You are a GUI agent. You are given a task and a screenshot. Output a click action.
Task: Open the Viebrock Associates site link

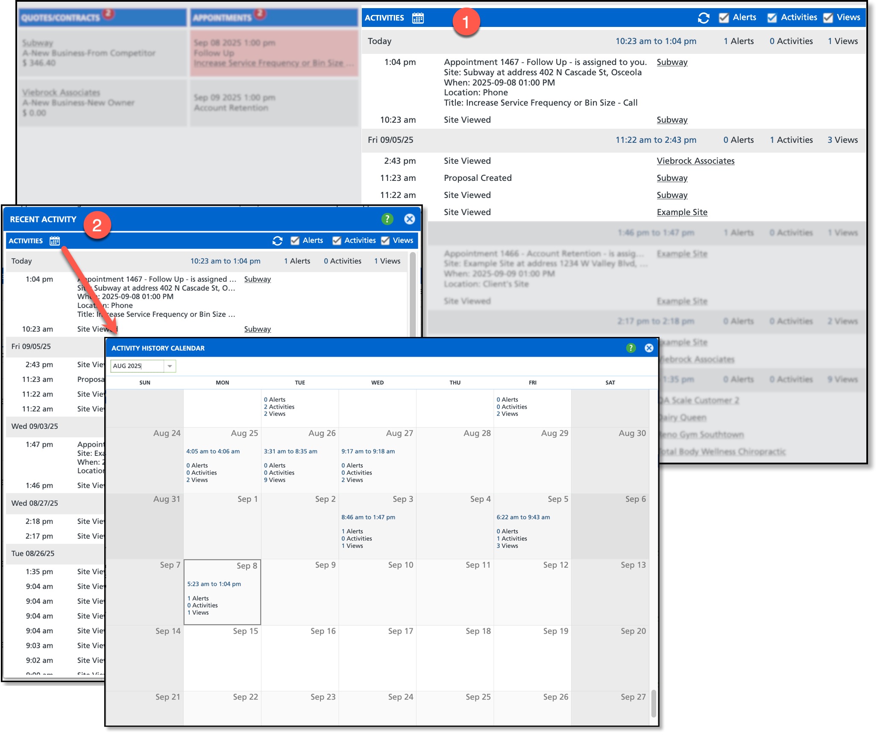click(695, 161)
